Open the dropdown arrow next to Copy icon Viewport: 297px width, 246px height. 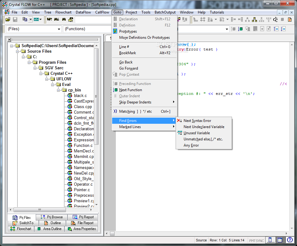(31, 19)
